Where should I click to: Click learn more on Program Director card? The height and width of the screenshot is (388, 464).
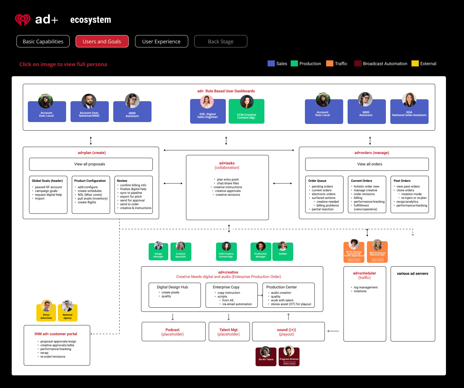(x=289, y=363)
